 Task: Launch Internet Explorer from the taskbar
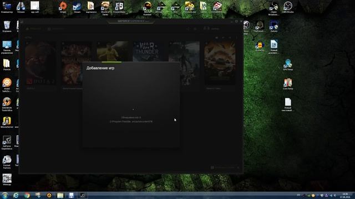pyautogui.click(x=16, y=195)
